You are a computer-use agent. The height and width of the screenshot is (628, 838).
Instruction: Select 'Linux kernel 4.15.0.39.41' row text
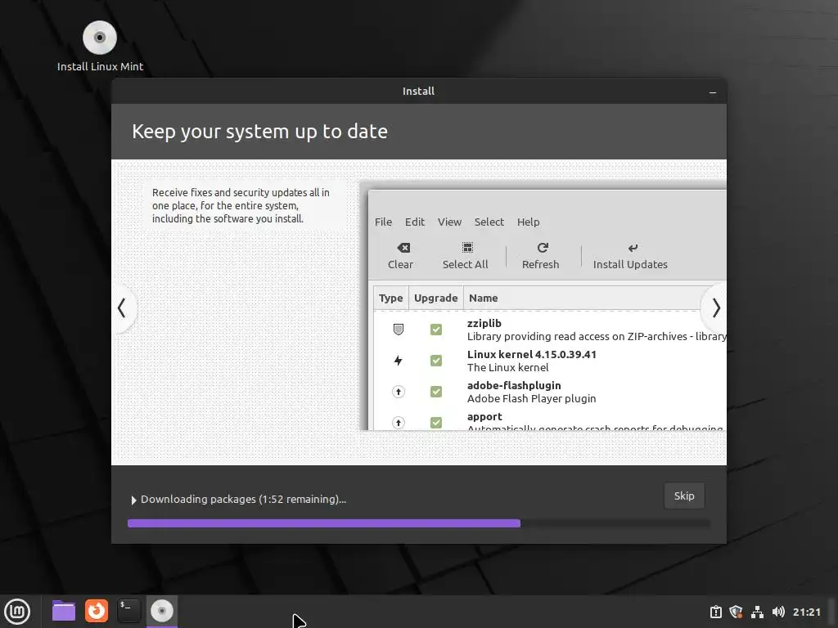click(532, 354)
